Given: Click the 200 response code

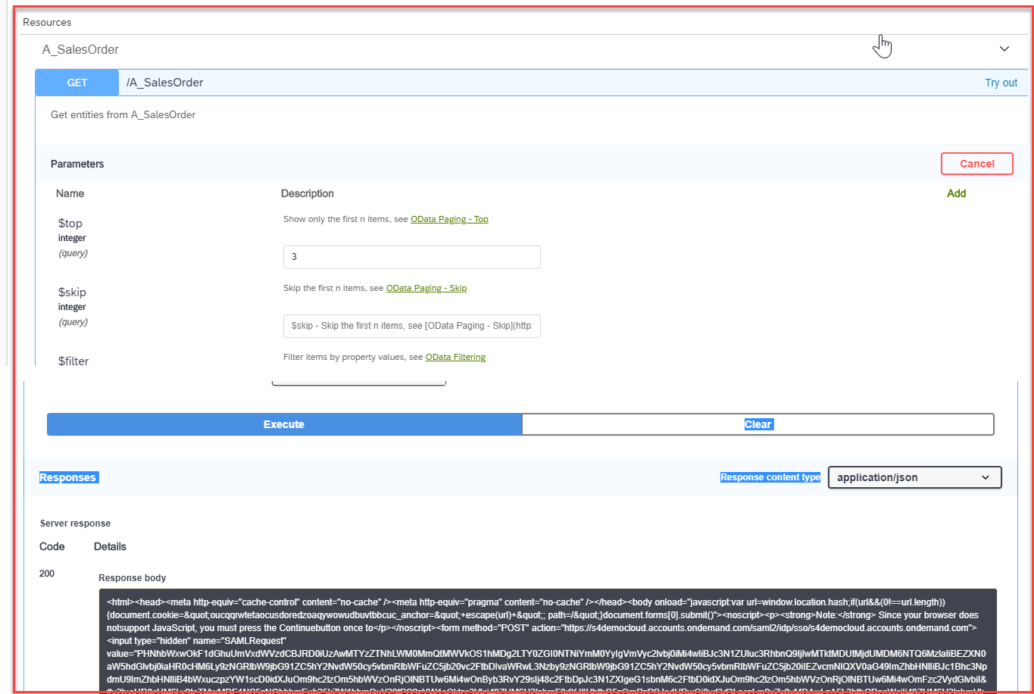Looking at the screenshot, I should click(46, 574).
